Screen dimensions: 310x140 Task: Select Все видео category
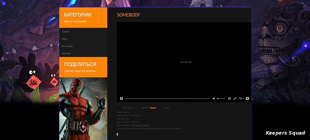click(x=67, y=46)
